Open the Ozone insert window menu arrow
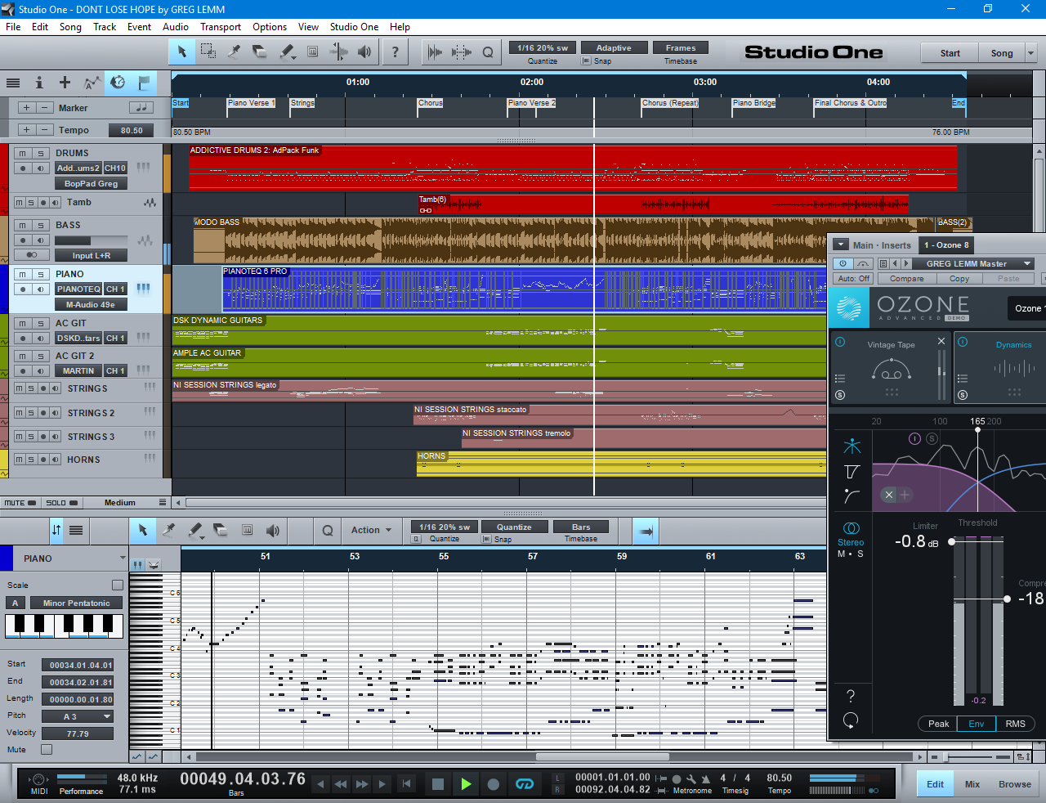1046x803 pixels. [x=840, y=245]
